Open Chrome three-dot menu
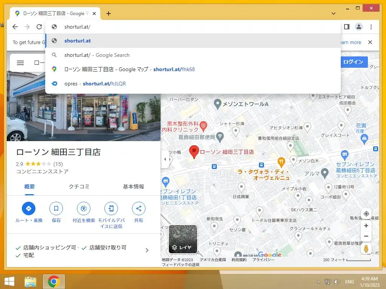Viewport: 386px width, 289px height. [x=371, y=27]
